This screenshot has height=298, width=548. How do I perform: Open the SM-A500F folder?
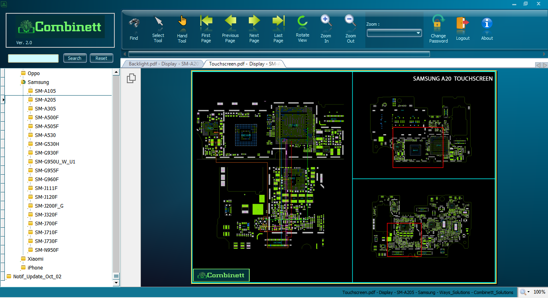tap(47, 118)
